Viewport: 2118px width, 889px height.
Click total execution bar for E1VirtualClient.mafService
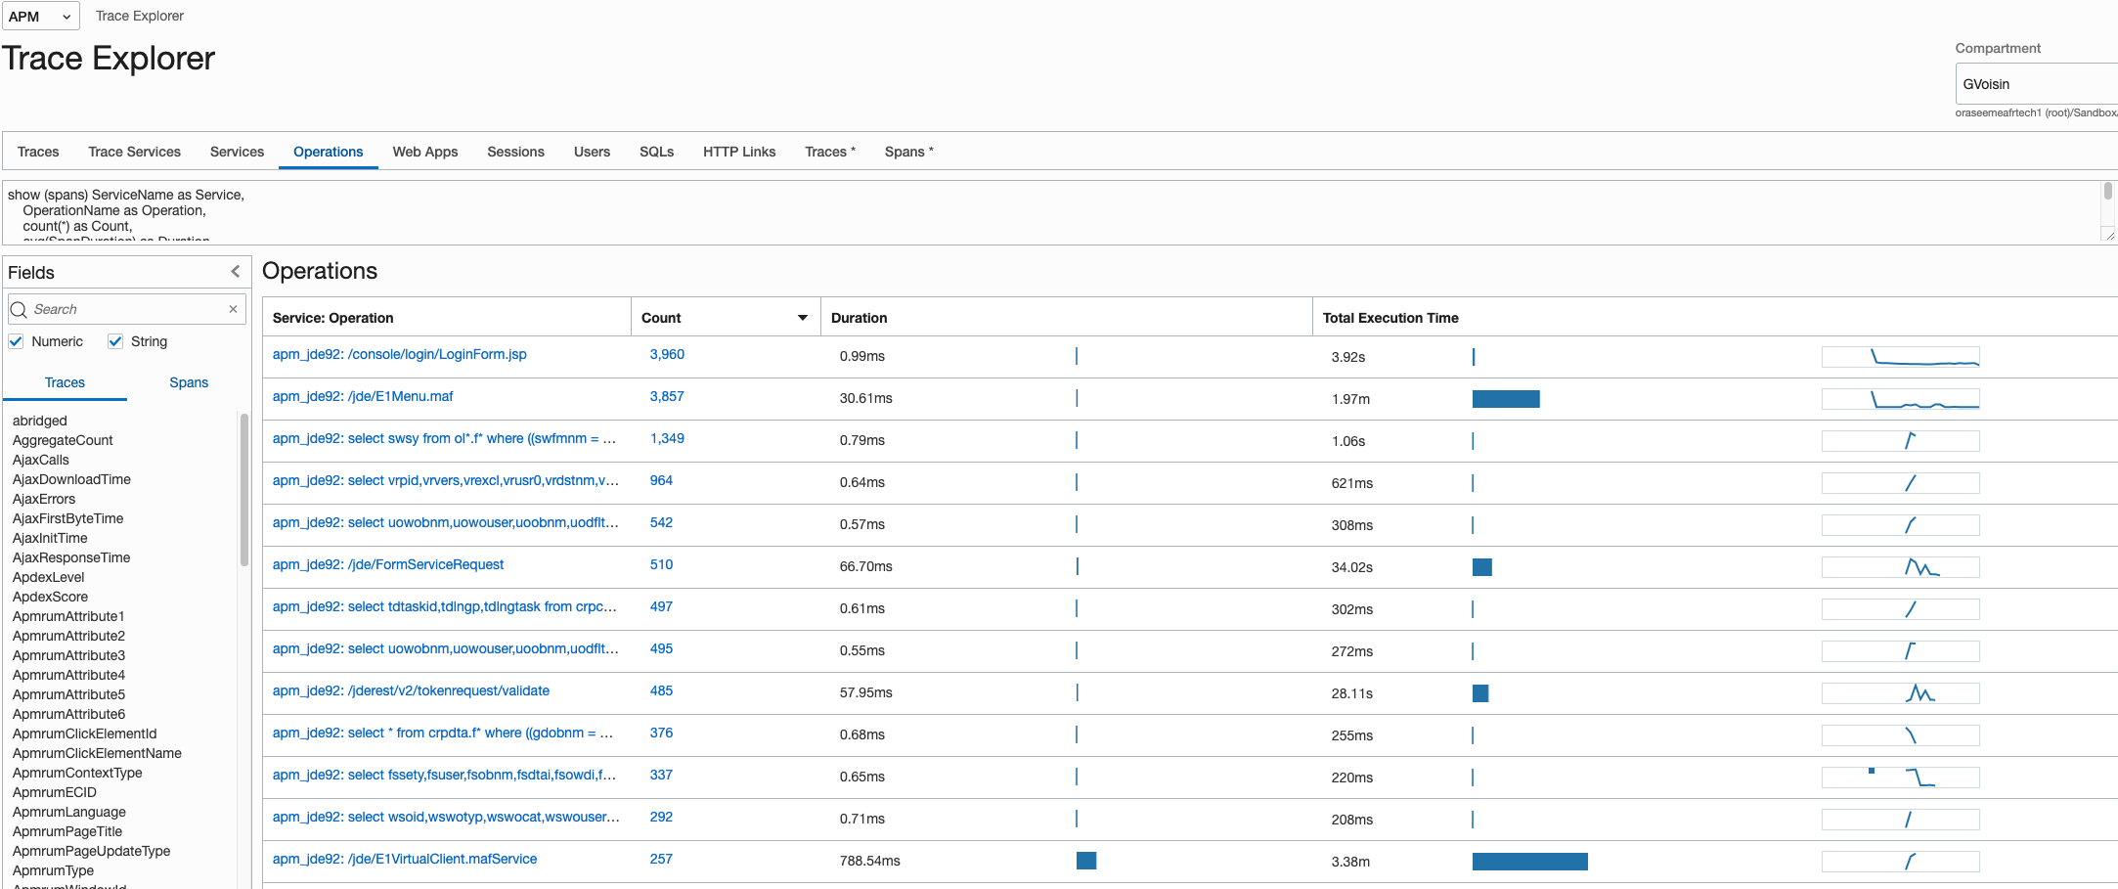1530,862
